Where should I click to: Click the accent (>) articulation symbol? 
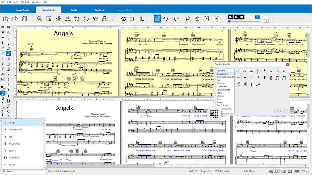tap(271, 71)
